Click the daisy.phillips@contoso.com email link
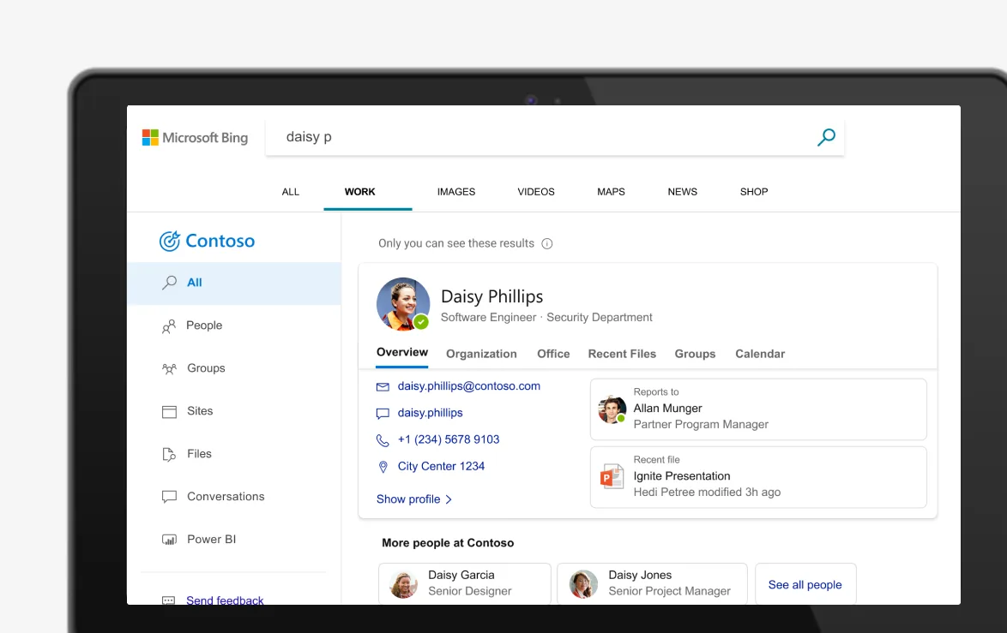 (x=469, y=386)
